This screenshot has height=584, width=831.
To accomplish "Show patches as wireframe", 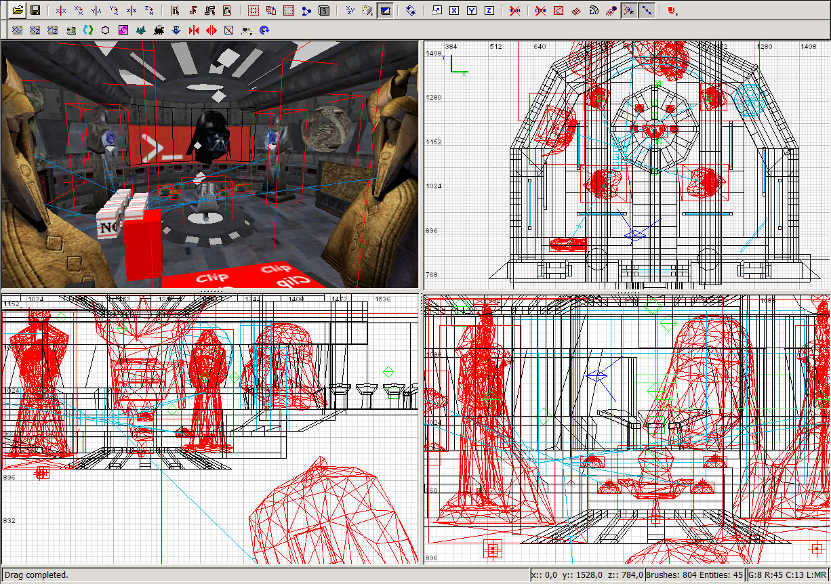I will click(x=576, y=10).
